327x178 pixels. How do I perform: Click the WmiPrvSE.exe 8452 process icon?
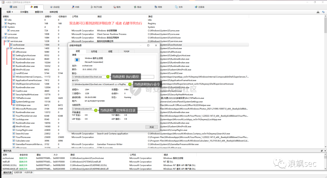pos(14,70)
